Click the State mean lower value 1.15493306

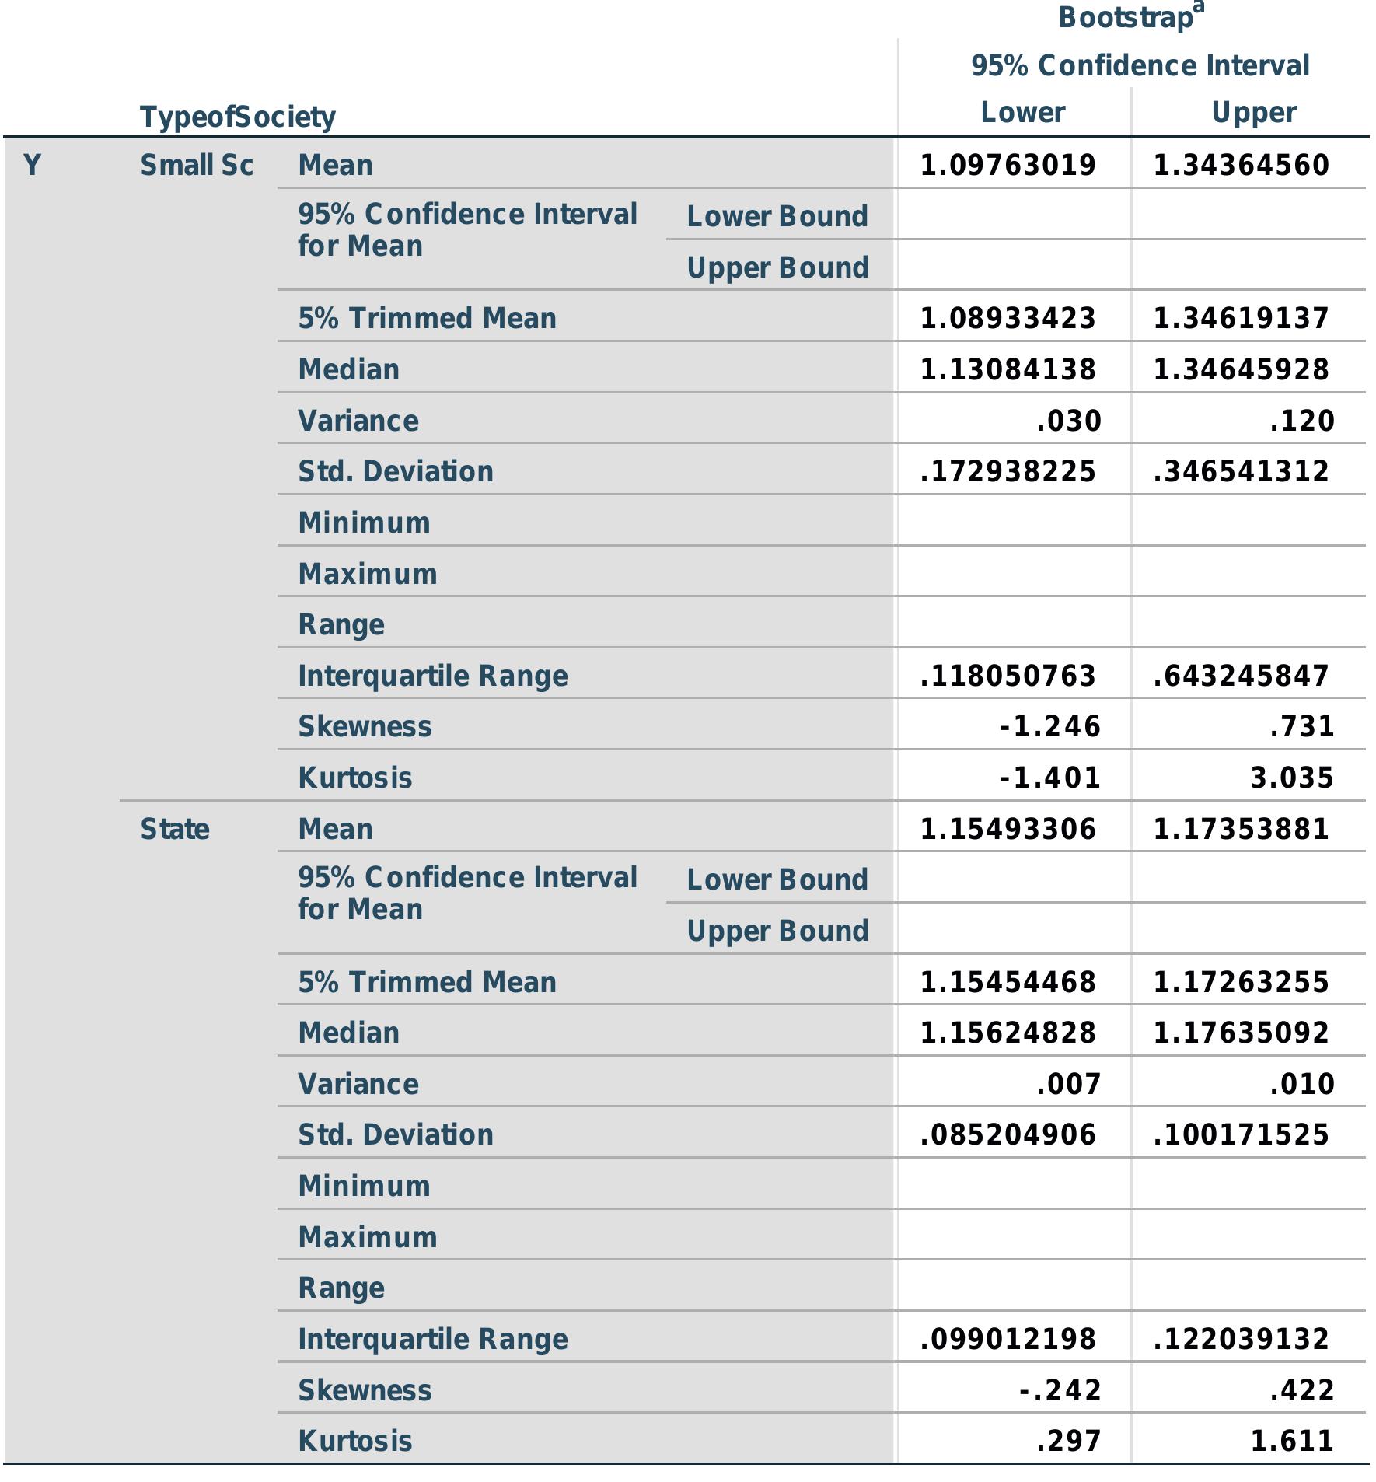(x=1008, y=829)
